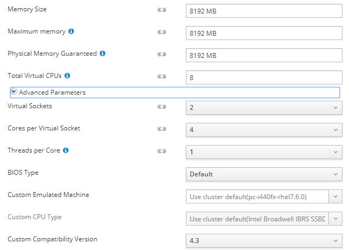Click the Virtual Sockets chain link icon
Image resolution: width=349 pixels, height=250 pixels.
click(161, 107)
